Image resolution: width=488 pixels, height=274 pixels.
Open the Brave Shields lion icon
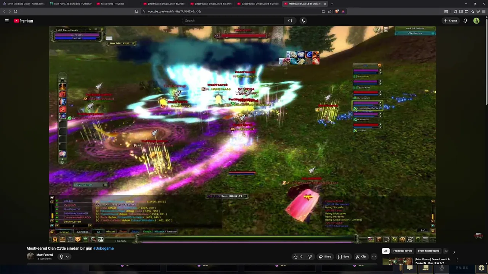[x=337, y=11]
